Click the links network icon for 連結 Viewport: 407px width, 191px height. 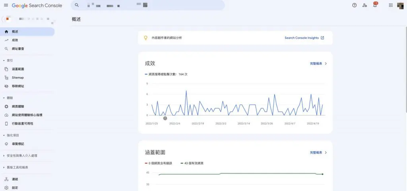[6, 179]
